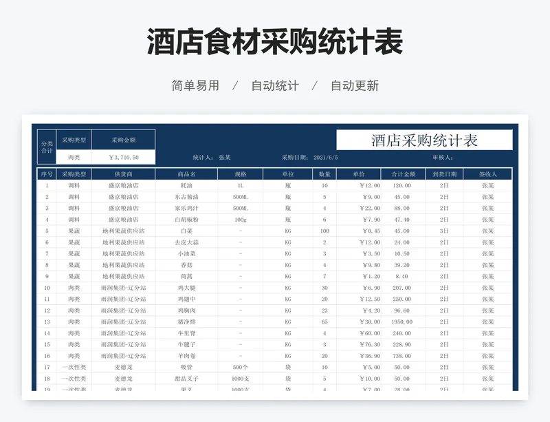Click the 鸡翅中 product cell
This screenshot has width=550, height=422.
[186, 299]
